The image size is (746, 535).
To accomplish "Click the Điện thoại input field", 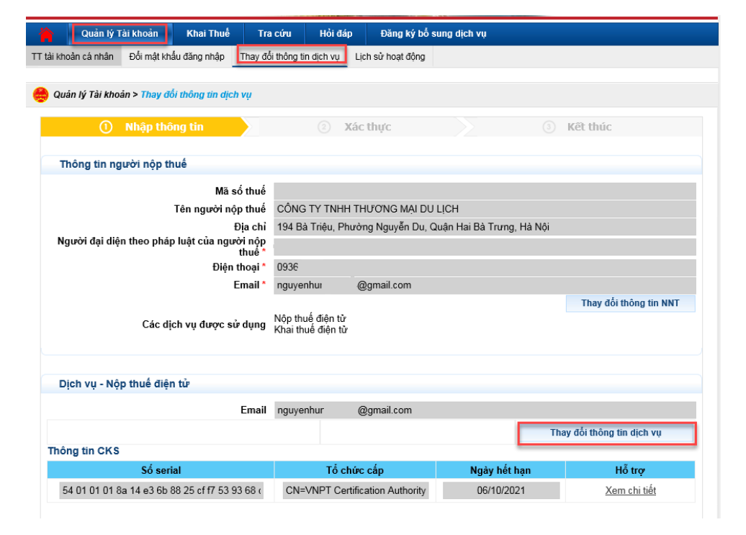I will point(484,267).
